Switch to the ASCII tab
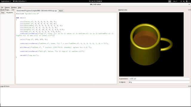The image size is (191, 107). pos(61,11)
